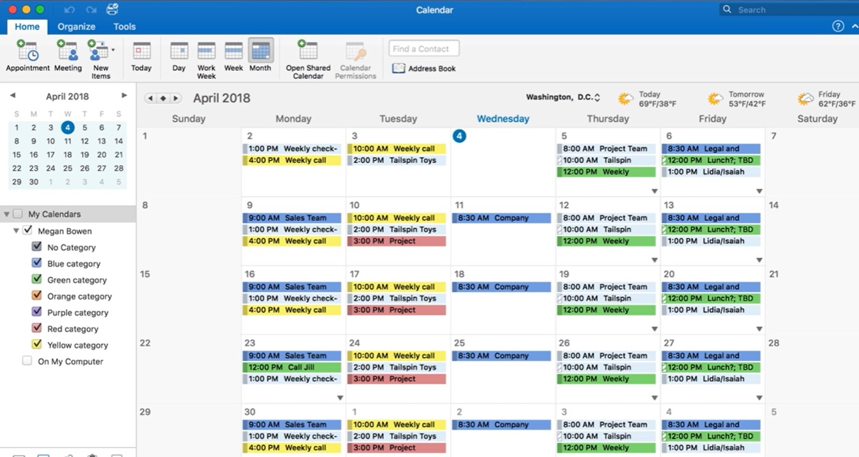Open 12:00 PM Weekly event on April 5
The width and height of the screenshot is (859, 457).
point(606,172)
